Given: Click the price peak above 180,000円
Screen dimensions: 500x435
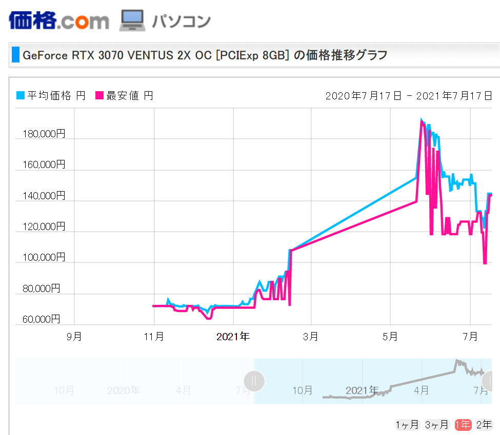Looking at the screenshot, I should (422, 121).
